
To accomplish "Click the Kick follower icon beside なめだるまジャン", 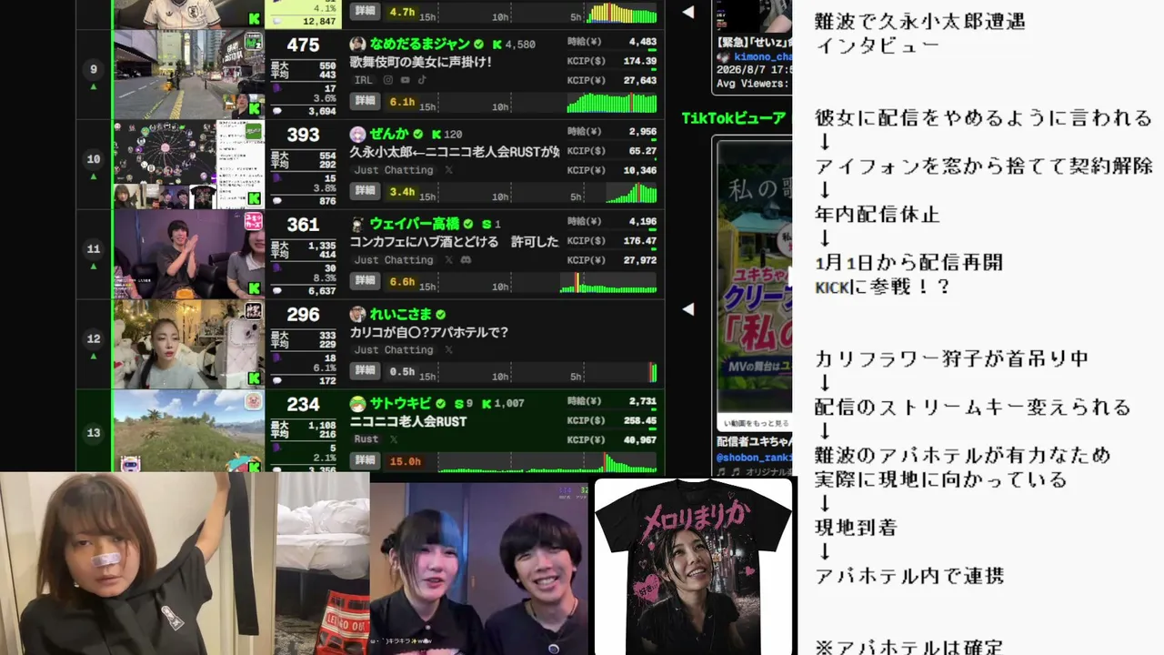I will tap(497, 44).
